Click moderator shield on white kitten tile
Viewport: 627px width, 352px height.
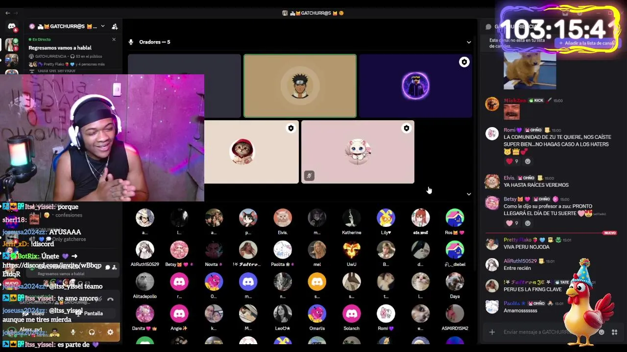click(406, 128)
